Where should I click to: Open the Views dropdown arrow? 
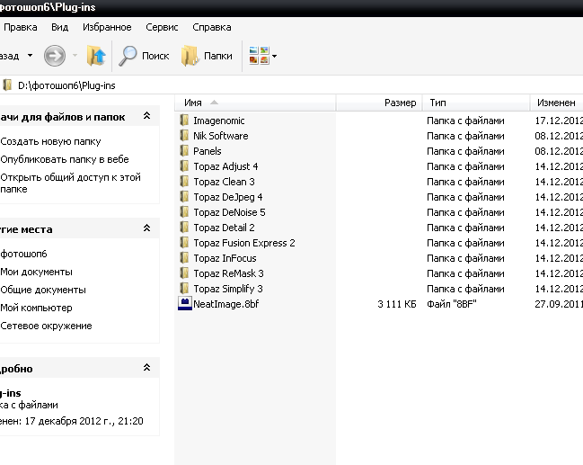click(274, 56)
